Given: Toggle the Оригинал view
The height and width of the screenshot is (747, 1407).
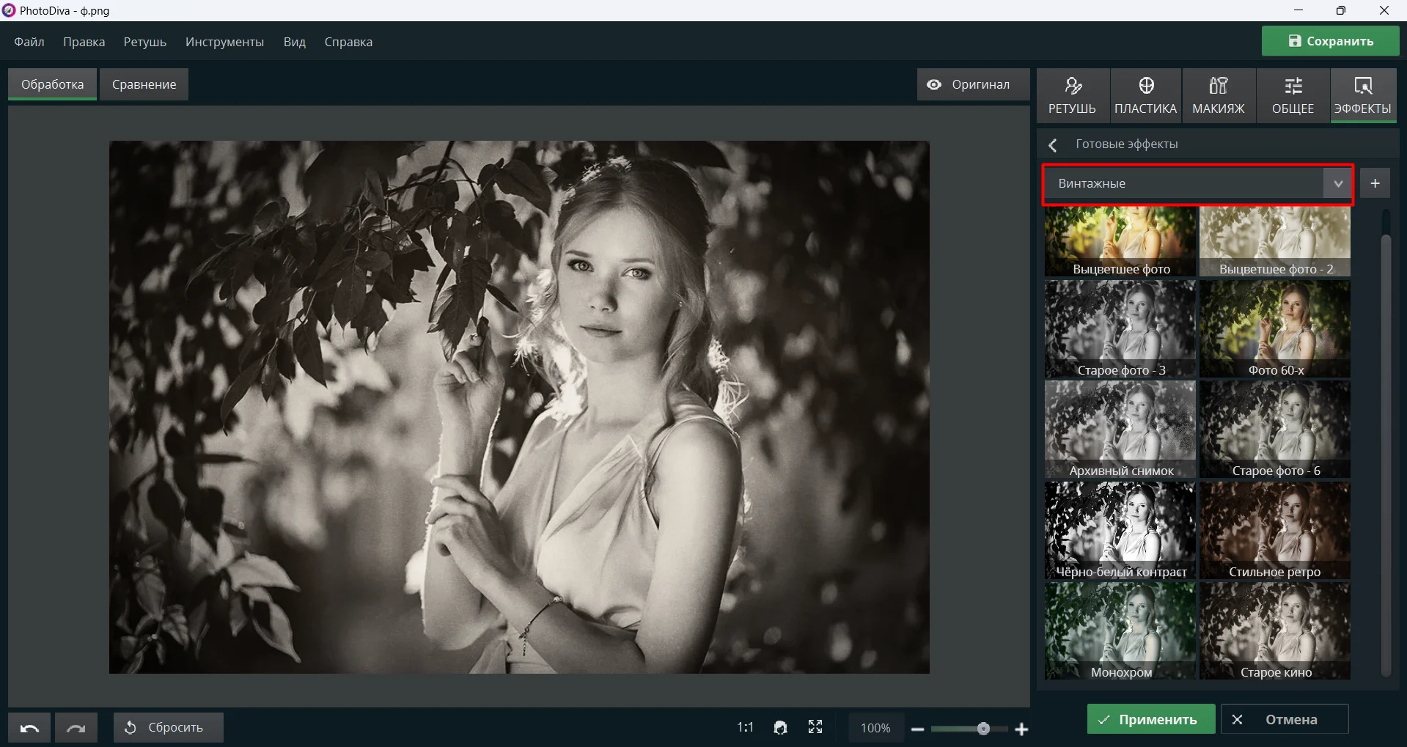Looking at the screenshot, I should (973, 84).
